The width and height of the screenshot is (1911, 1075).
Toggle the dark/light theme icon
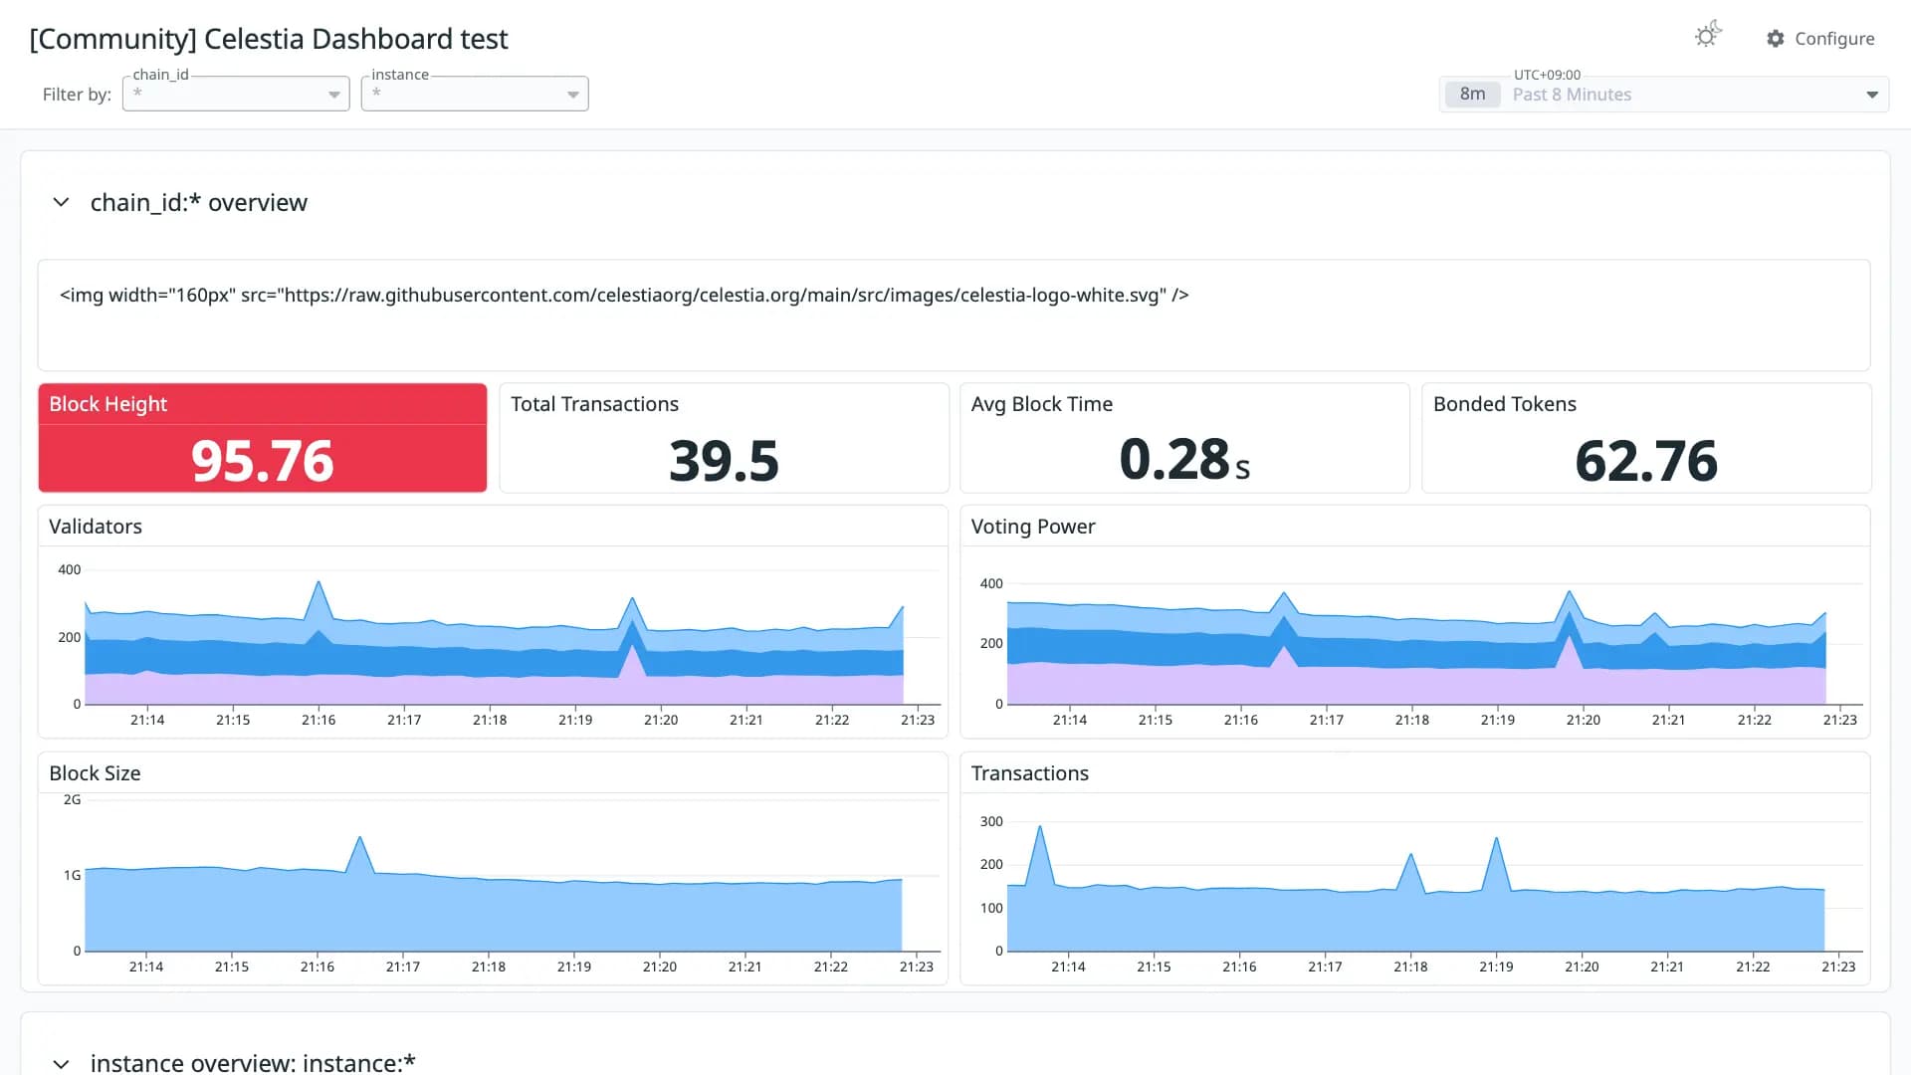(1708, 36)
